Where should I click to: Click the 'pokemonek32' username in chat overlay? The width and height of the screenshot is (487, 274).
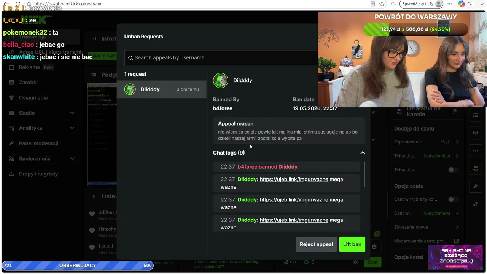point(25,33)
